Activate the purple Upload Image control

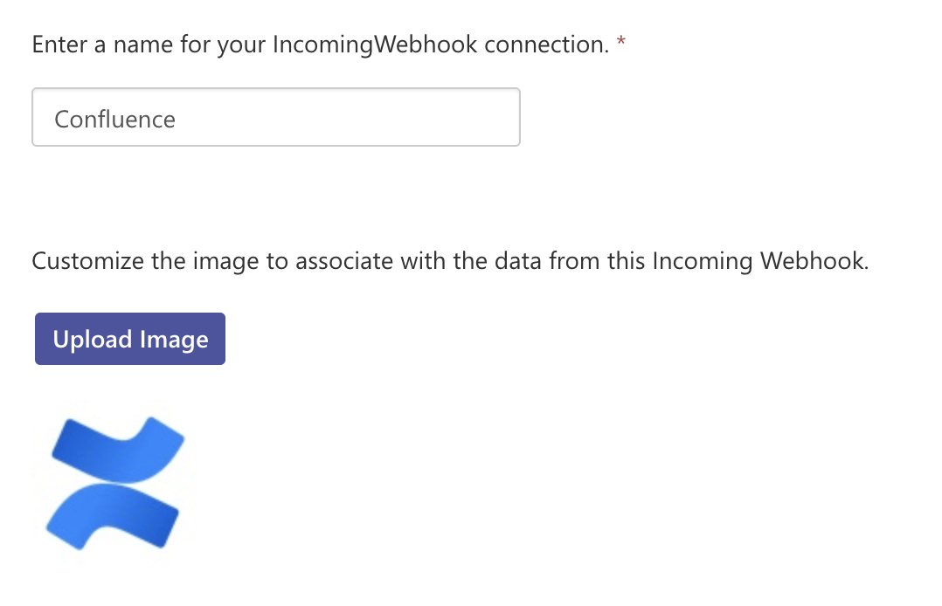click(129, 339)
